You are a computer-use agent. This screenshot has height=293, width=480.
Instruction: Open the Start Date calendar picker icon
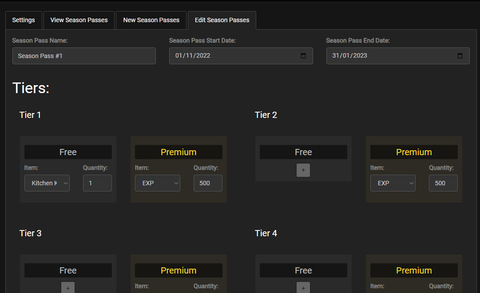point(303,56)
